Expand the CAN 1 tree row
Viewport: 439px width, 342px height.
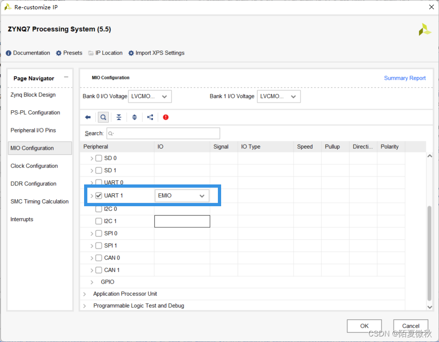point(92,270)
